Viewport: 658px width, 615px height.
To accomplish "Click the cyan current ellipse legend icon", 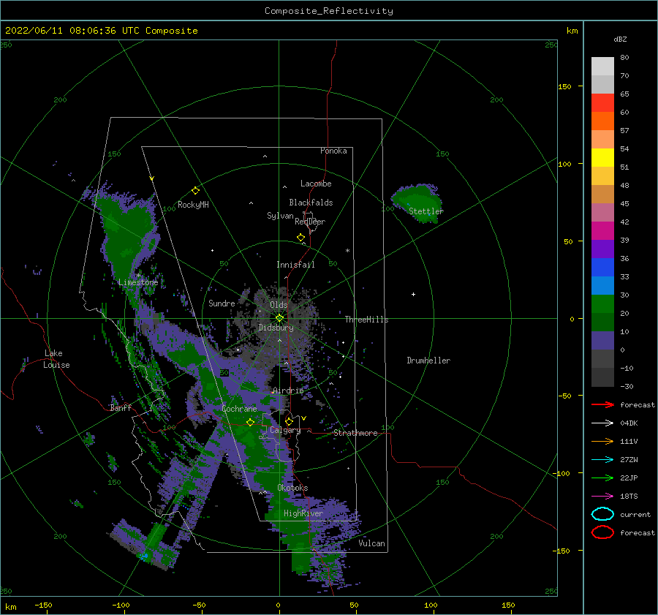I will click(x=602, y=514).
